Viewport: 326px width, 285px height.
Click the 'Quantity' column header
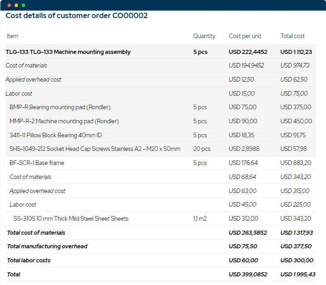(204, 36)
